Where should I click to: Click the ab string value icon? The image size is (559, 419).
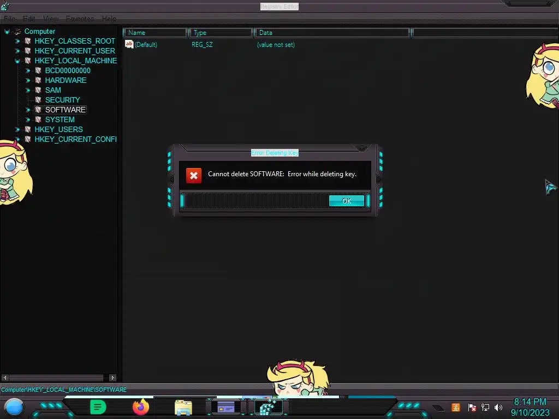pos(129,44)
